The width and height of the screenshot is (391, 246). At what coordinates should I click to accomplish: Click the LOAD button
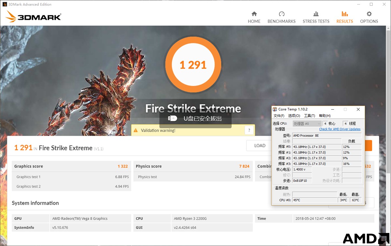260,146
